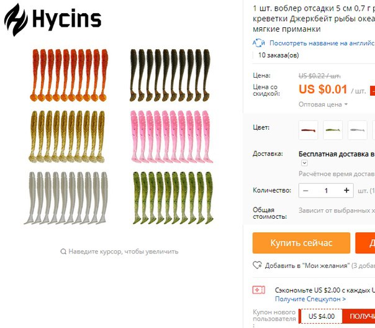Open the Посмотреть название на английском link

pyautogui.click(x=322, y=43)
